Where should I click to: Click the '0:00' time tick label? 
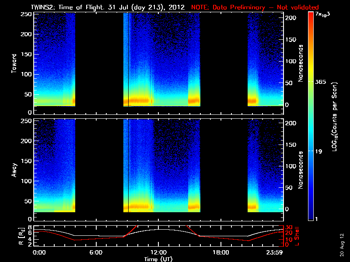coord(39,252)
